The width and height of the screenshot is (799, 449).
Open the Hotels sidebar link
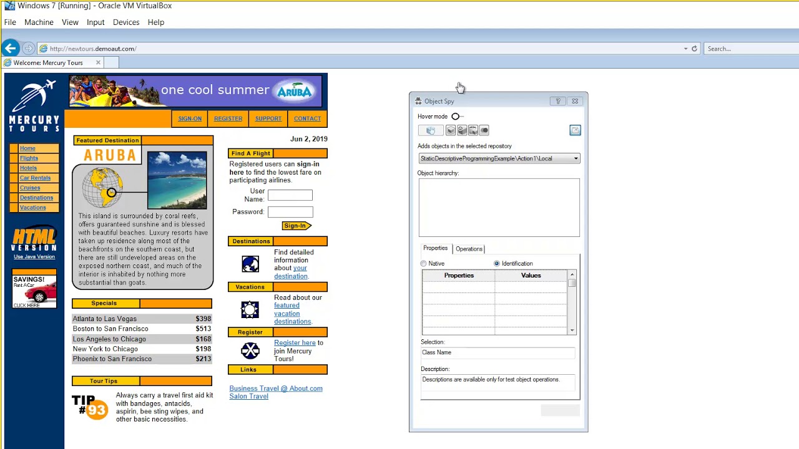point(28,168)
